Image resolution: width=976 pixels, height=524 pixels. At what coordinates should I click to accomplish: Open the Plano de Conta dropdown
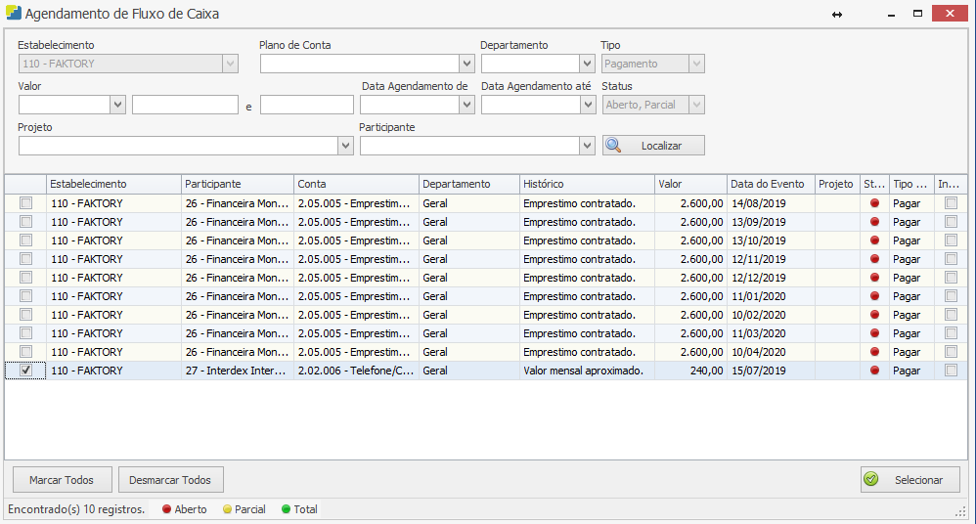point(466,65)
